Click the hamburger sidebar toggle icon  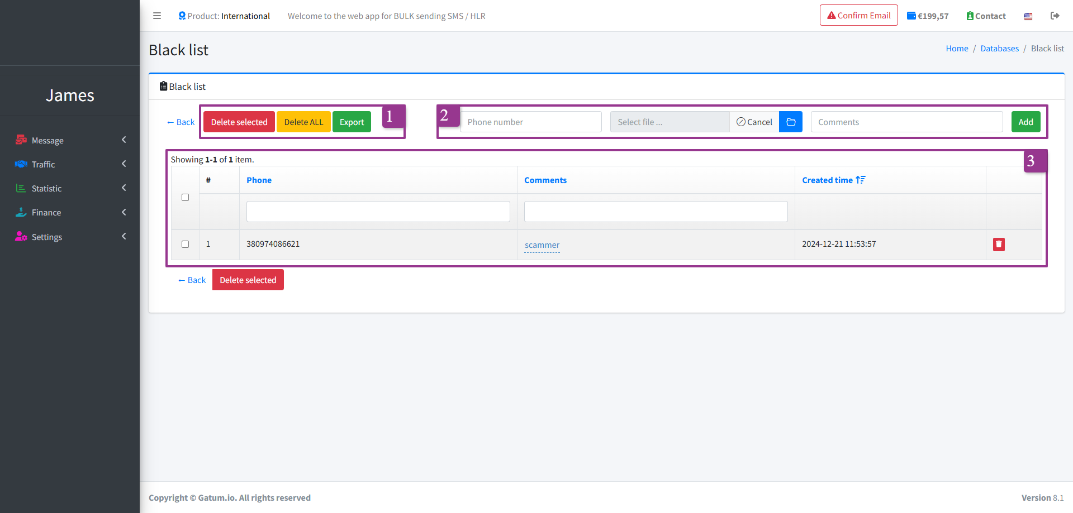(x=157, y=16)
